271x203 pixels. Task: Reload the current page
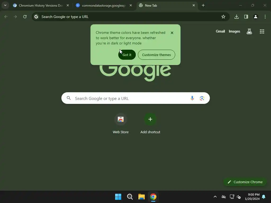pyautogui.click(x=25, y=17)
